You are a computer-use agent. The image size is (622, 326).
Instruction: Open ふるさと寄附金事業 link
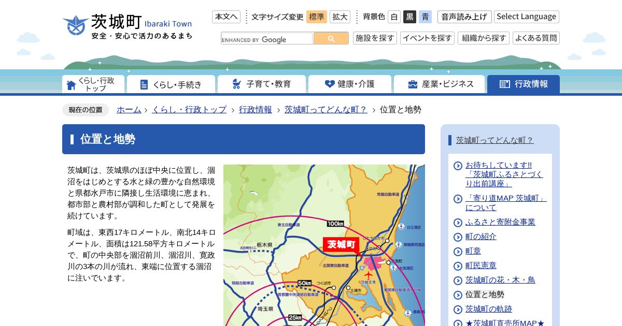(500, 222)
